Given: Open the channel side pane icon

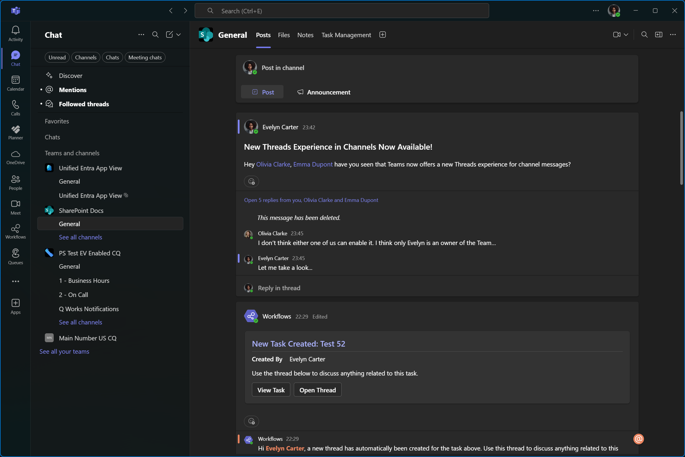Looking at the screenshot, I should tap(658, 35).
